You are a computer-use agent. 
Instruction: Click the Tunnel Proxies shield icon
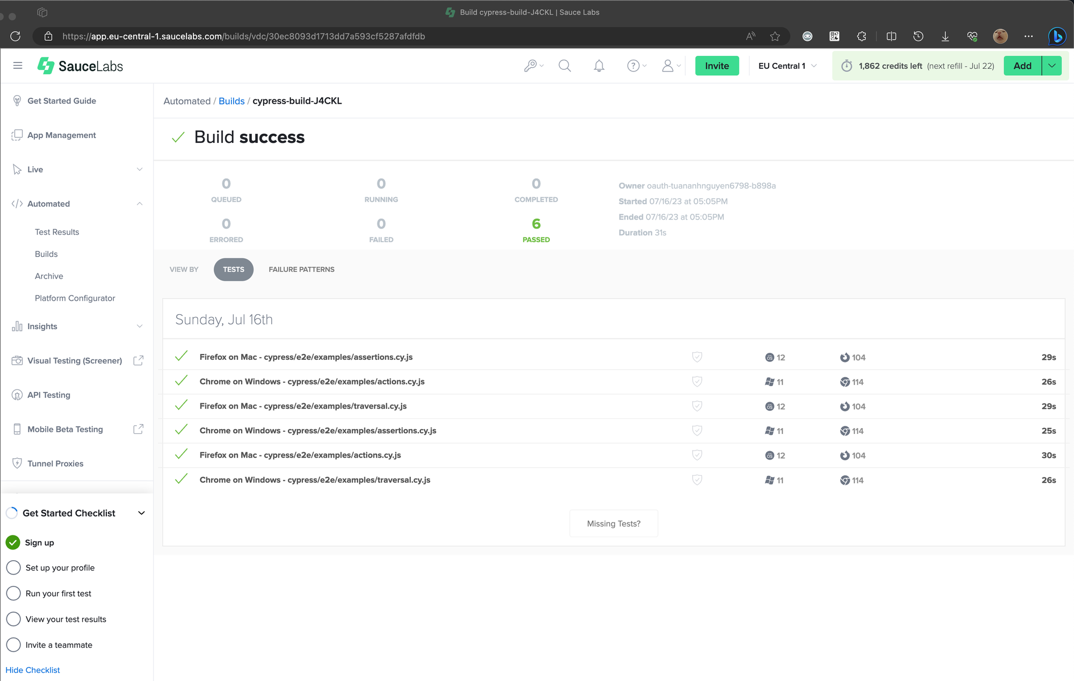pos(17,463)
